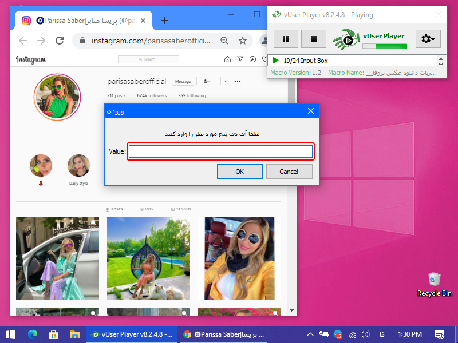Switch to the IGTV tab
Screen dimensions: 458x343
[147, 209]
